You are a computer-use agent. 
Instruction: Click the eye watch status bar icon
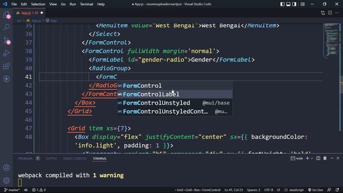(x=26, y=190)
